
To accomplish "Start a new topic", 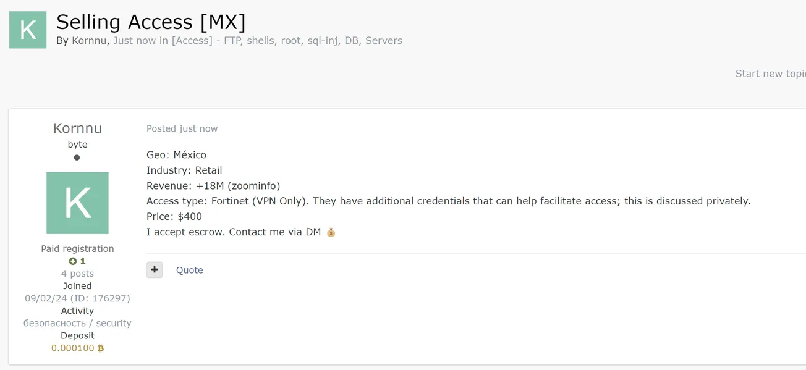I will point(770,74).
